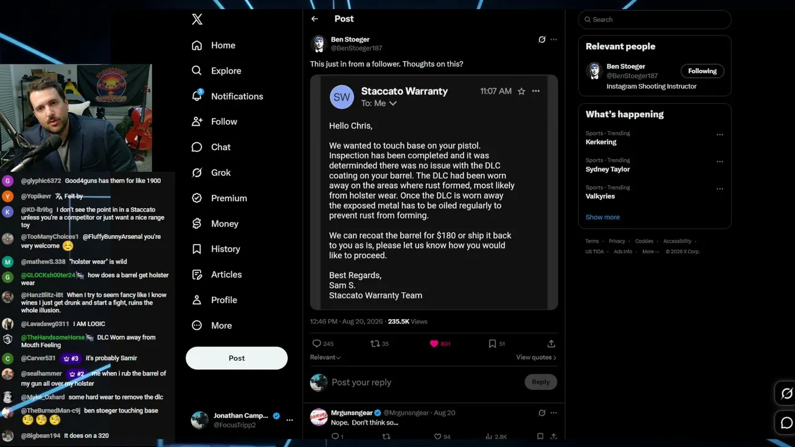Click the Reply button
Viewport: 795px width, 447px height.
(x=540, y=382)
